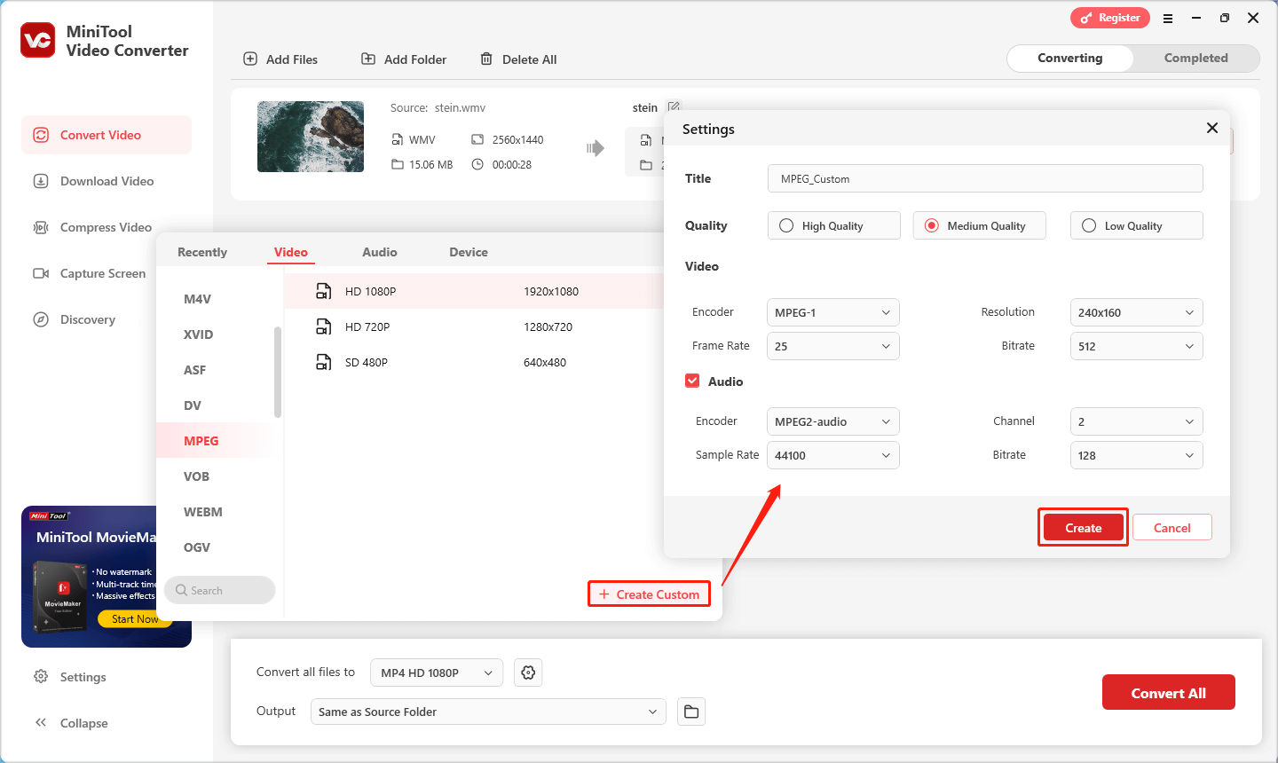Click the format Search box
Image resolution: width=1278 pixels, height=763 pixels.
[219, 590]
